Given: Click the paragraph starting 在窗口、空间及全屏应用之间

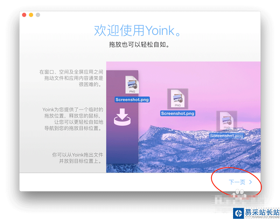Looking at the screenshot, I should [71, 78].
